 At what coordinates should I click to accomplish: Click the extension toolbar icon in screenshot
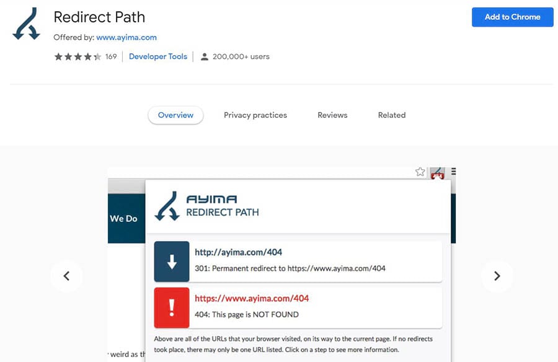[x=438, y=172]
